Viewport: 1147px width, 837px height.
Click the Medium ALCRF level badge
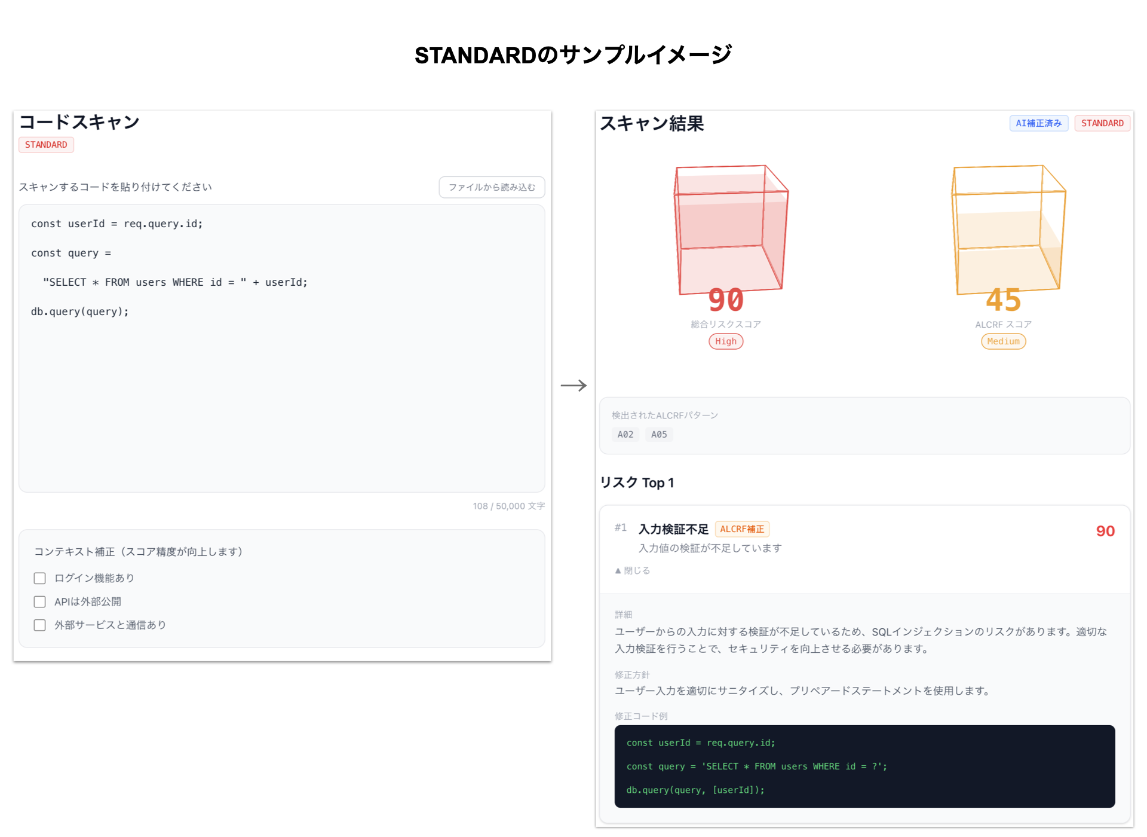pyautogui.click(x=1004, y=341)
